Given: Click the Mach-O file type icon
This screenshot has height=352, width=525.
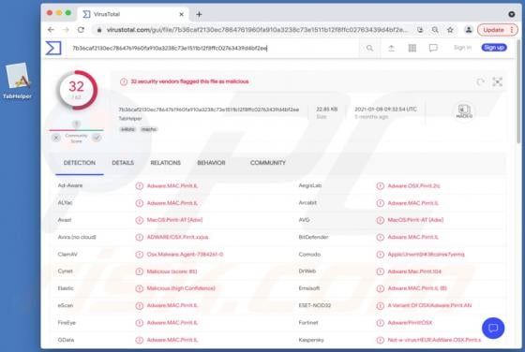Looking at the screenshot, I should [464, 111].
